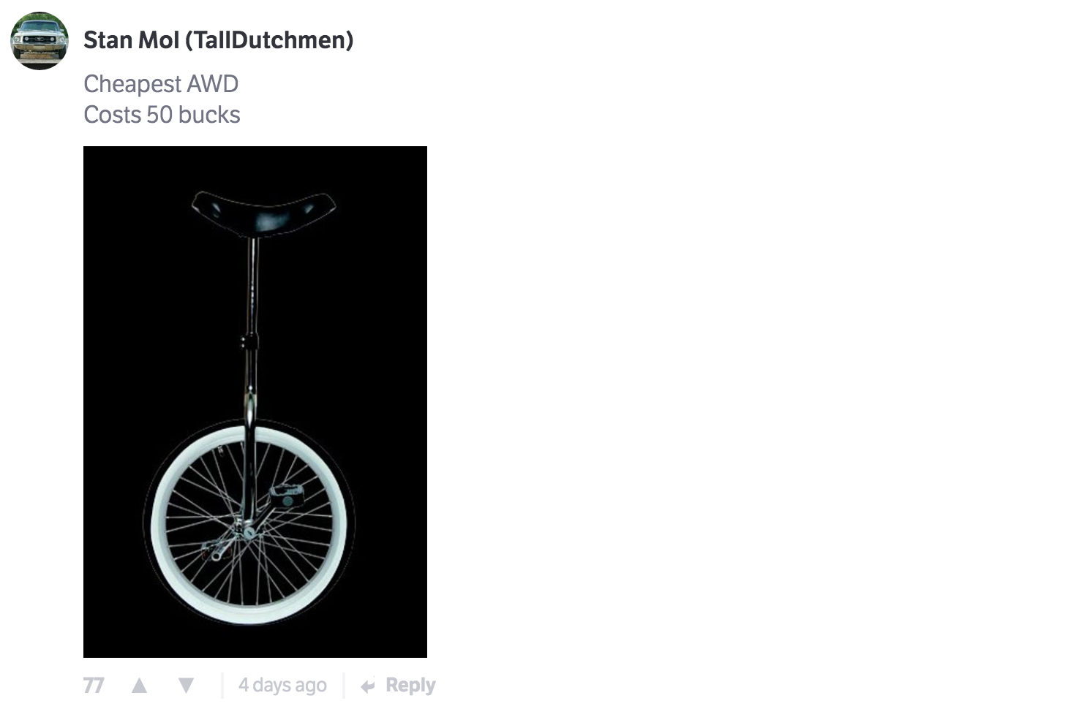Open the Stan Mol (TallDutchmen) profile name
The width and height of the screenshot is (1087, 709).
click(x=218, y=40)
